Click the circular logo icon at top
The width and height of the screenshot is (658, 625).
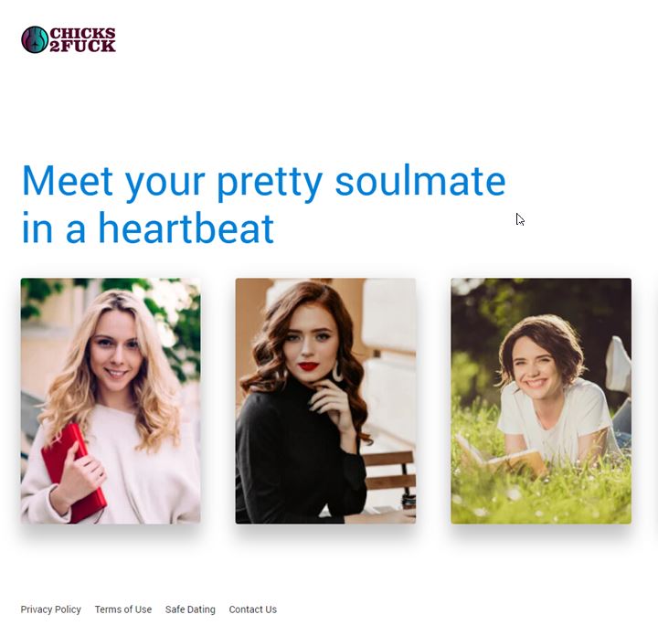tap(35, 40)
